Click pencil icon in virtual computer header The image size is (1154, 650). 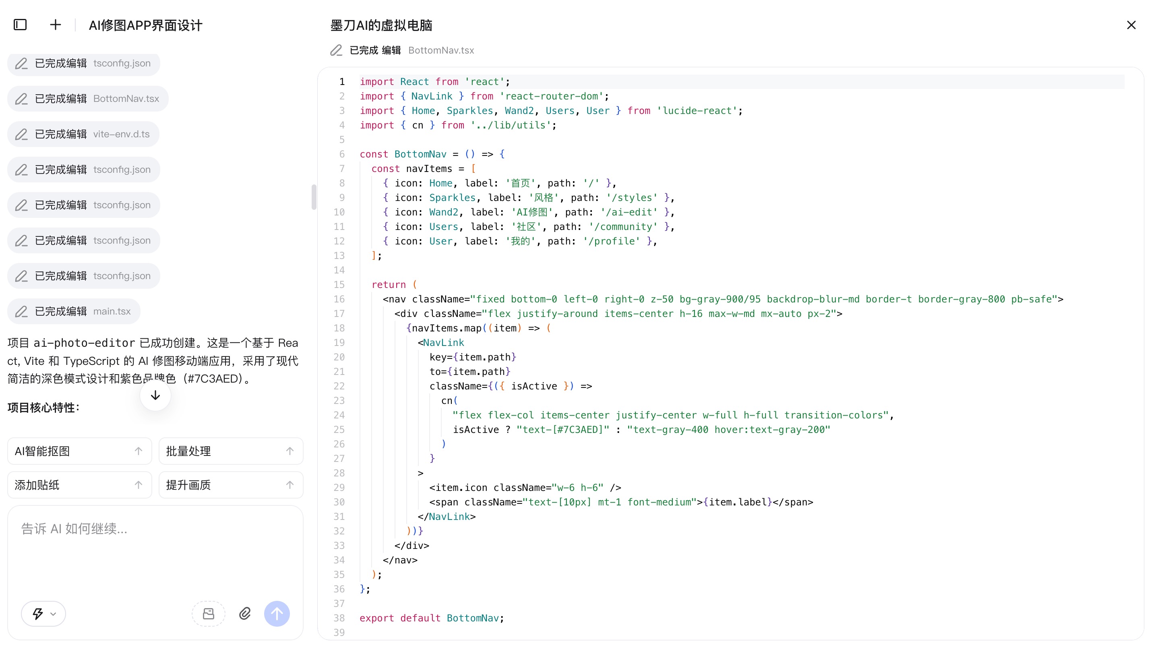pos(336,50)
